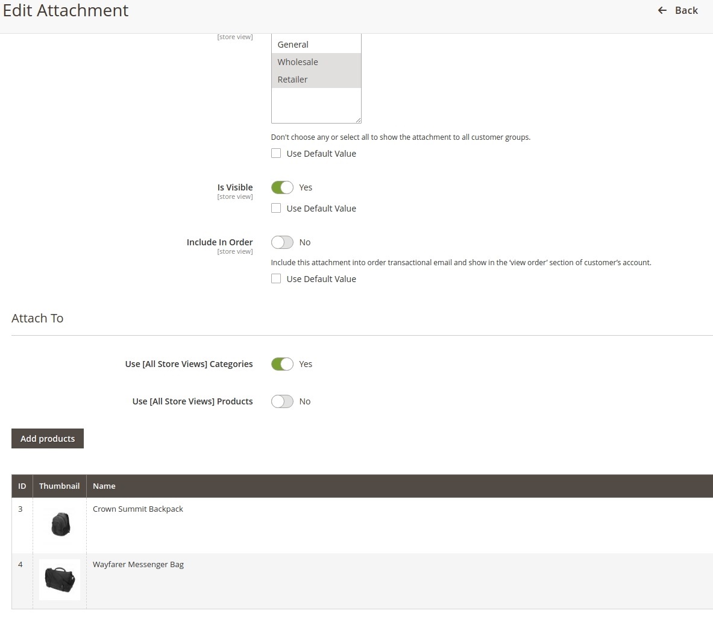Select the Crown Summit Backpack product name
The image size is (713, 622).
click(x=138, y=509)
